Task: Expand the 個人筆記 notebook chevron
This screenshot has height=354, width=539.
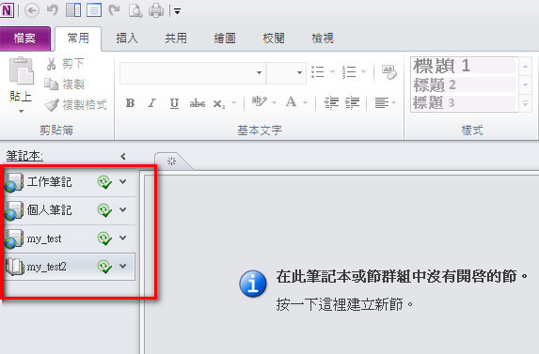Action: pyautogui.click(x=122, y=210)
